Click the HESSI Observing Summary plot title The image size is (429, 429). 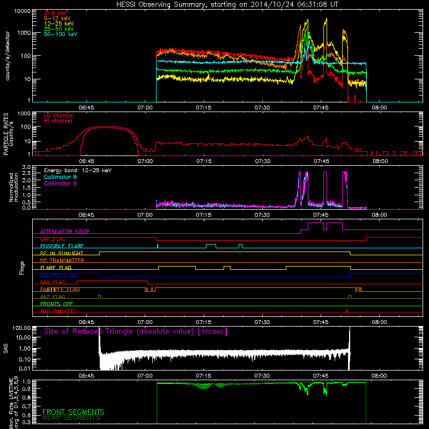(x=227, y=5)
